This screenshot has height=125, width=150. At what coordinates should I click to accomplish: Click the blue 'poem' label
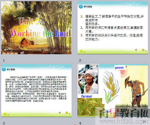119,68
